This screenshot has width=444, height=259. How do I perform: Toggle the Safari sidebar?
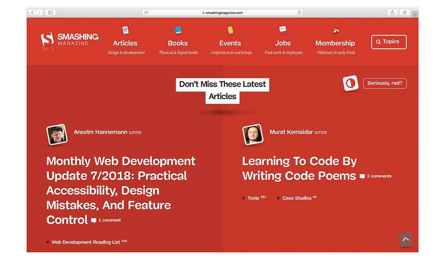point(51,13)
